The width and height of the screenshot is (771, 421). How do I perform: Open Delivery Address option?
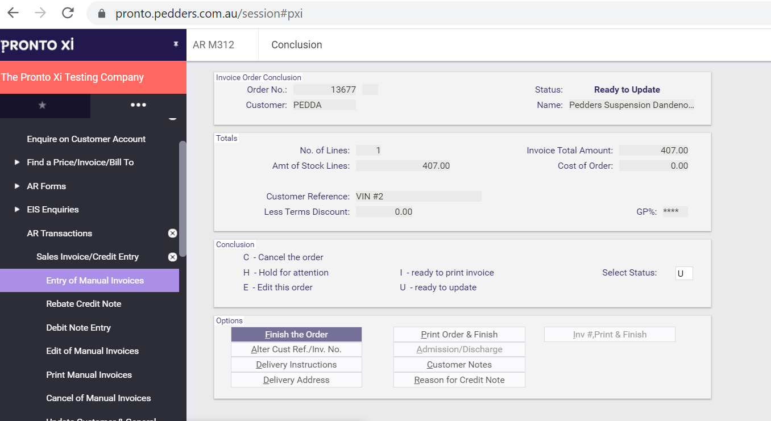coord(296,380)
